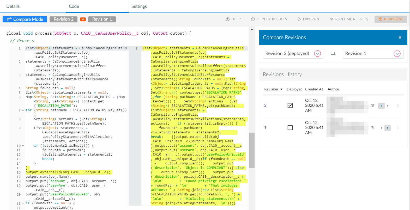Check the Deployed checkbox for revision 1
Viewport: 410px width, 210px height.
[x=290, y=128]
